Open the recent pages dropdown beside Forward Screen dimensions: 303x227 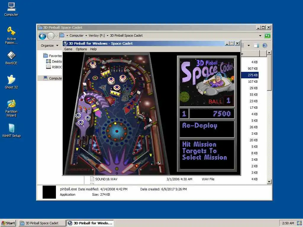click(56, 36)
